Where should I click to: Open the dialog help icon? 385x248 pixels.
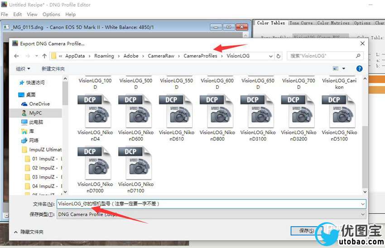tap(359, 68)
